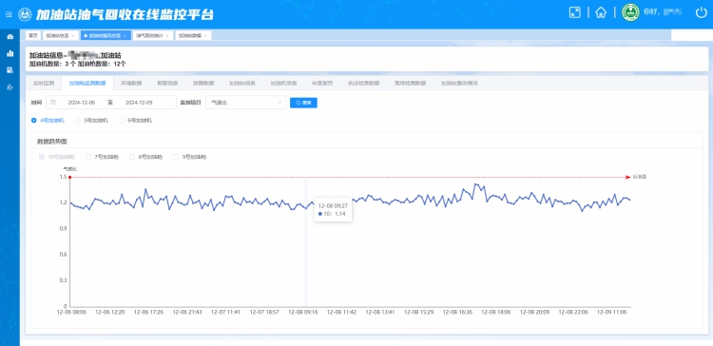Open the 气液比 monitoring item dropdown
The width and height of the screenshot is (713, 346).
tap(245, 103)
